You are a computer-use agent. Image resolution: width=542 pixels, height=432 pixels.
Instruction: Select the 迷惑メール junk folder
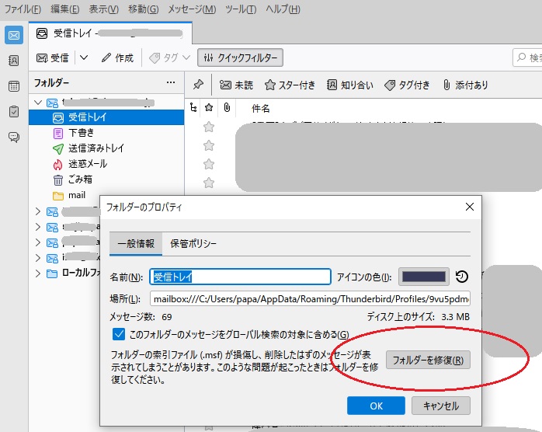[87, 164]
